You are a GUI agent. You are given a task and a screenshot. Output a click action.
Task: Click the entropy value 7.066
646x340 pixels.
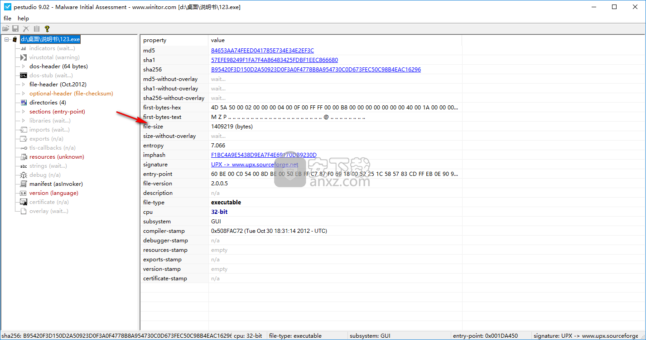(218, 146)
